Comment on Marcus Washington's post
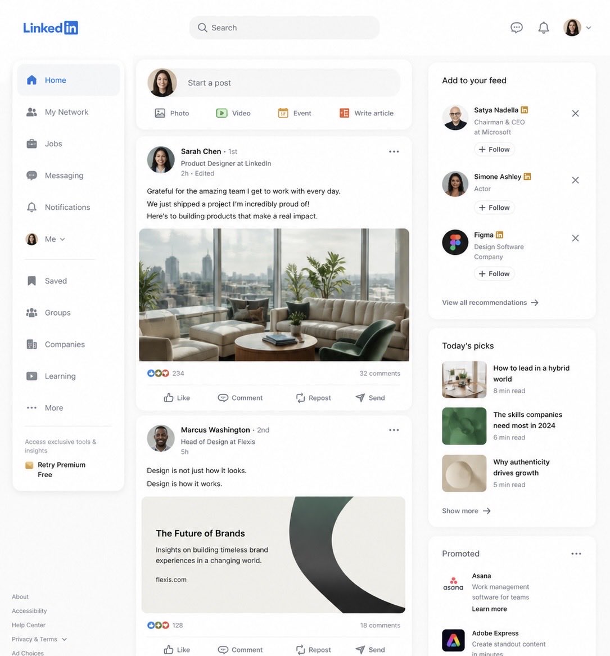Viewport: 610px width, 656px height. point(241,650)
